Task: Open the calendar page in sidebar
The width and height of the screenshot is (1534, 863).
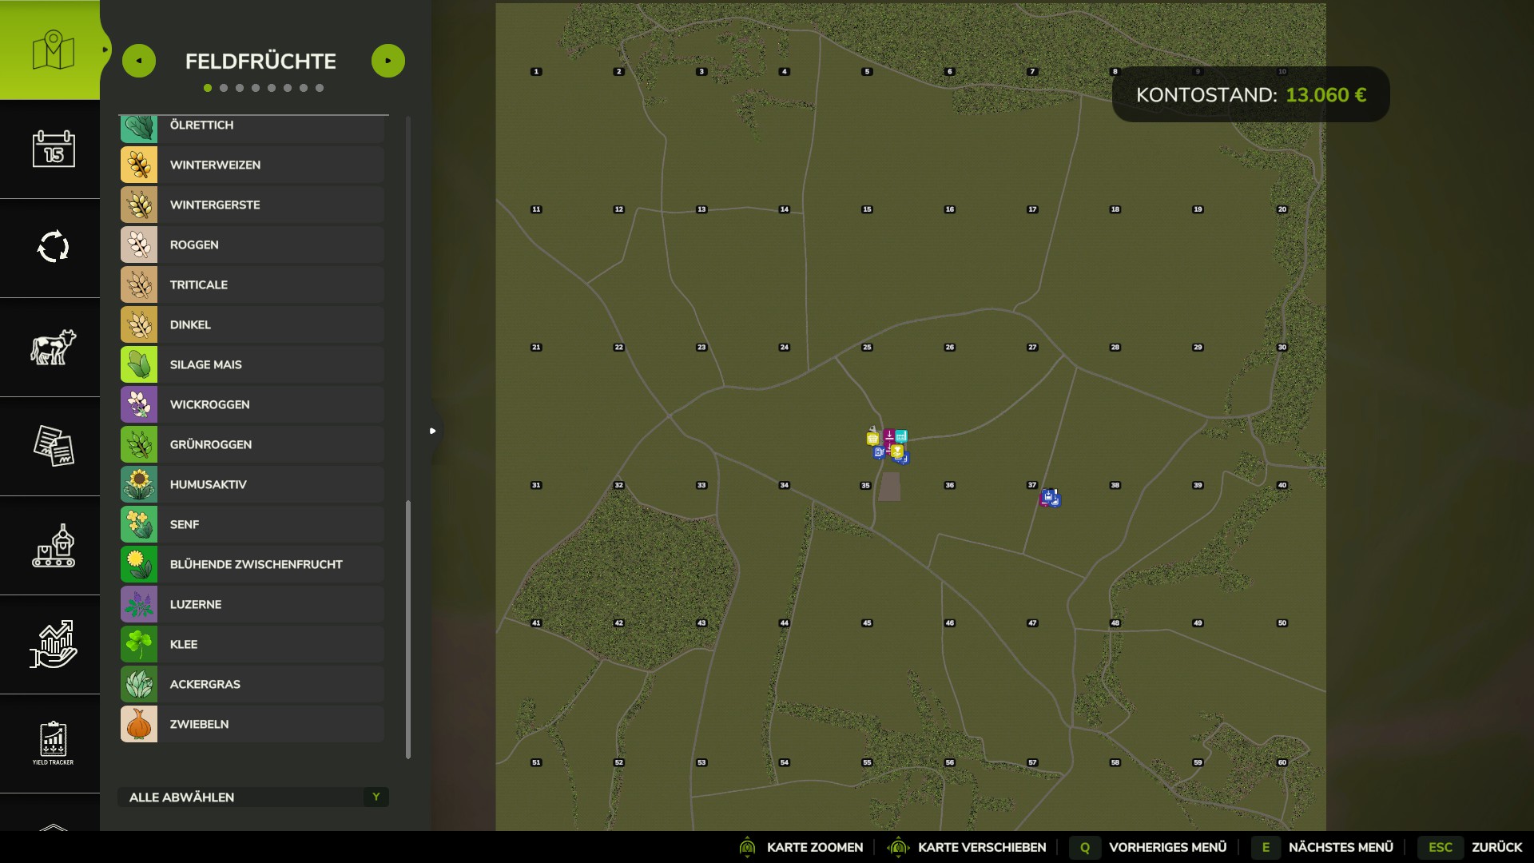Action: pyautogui.click(x=53, y=149)
